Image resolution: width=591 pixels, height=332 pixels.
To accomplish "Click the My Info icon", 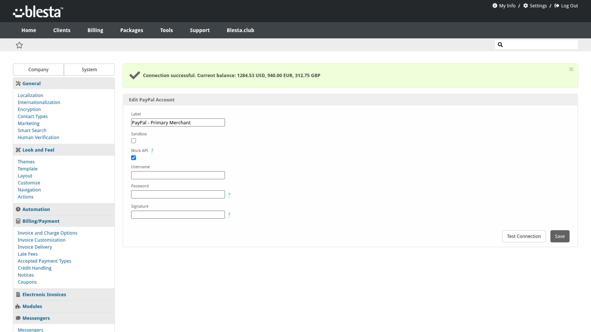I will pos(495,6).
